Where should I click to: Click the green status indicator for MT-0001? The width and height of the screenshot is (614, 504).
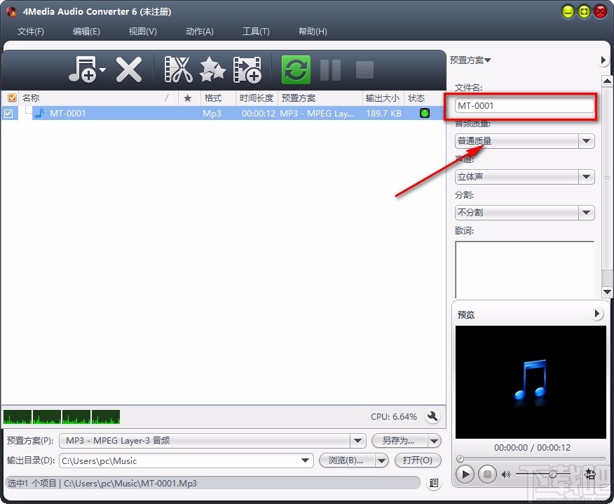coord(425,113)
